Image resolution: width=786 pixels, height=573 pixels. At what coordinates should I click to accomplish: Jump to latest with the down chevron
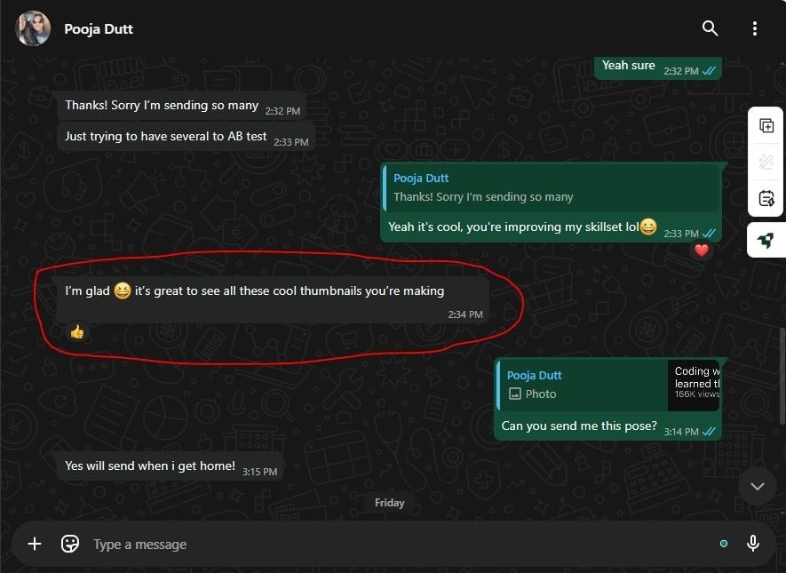click(x=758, y=486)
